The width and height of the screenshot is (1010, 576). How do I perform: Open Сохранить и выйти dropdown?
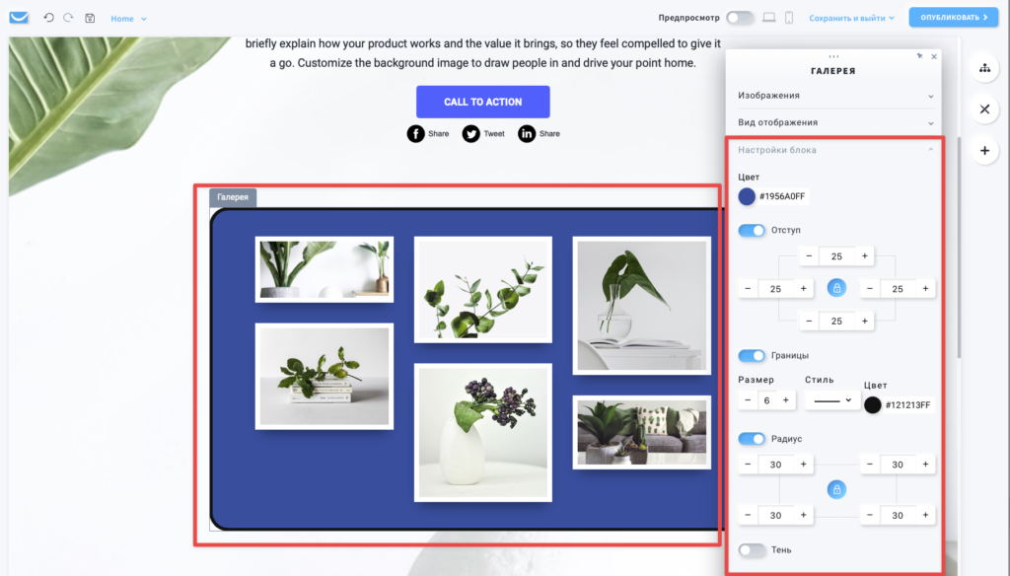pos(851,18)
